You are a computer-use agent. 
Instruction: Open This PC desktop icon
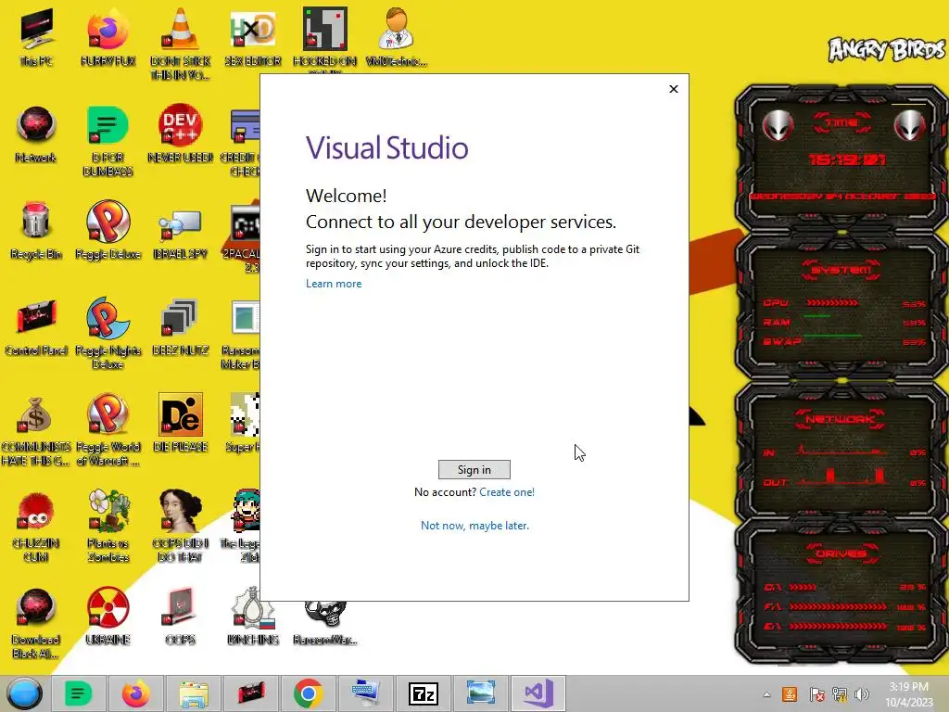[x=36, y=37]
